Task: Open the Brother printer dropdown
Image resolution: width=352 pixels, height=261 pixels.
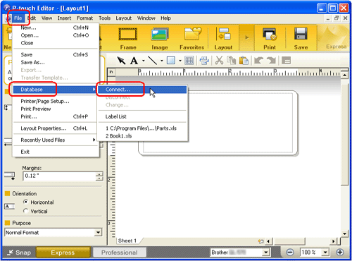Action: tap(265, 253)
